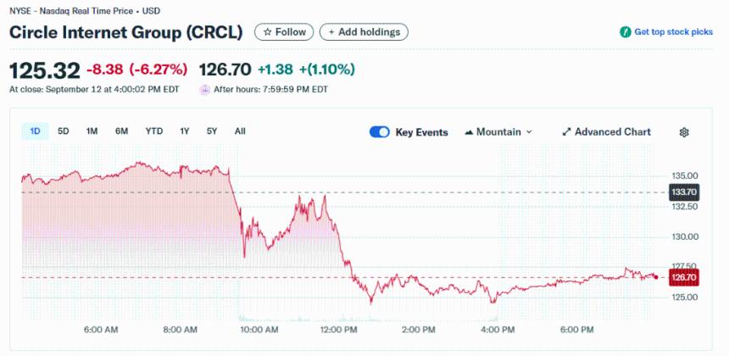Open the Get top stock picks link
Viewport: 729px width, 356px height.
click(x=673, y=32)
